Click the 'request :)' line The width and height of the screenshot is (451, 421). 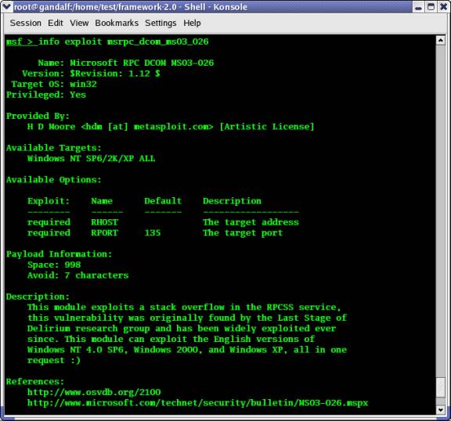point(54,361)
